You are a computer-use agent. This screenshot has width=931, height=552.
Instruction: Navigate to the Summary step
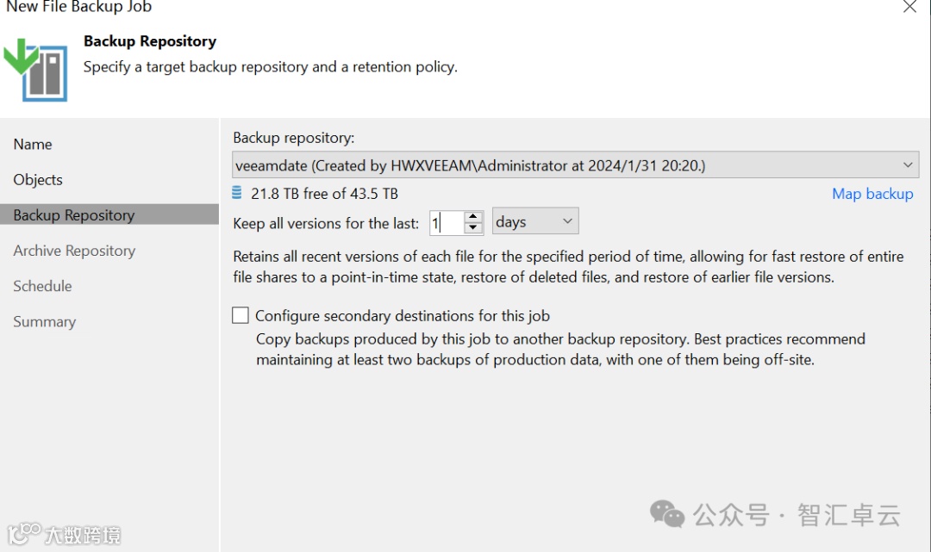[x=45, y=321]
